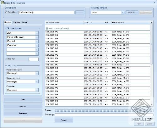
Task: Open the Counter designer dropdown
Action: (x=37, y=41)
